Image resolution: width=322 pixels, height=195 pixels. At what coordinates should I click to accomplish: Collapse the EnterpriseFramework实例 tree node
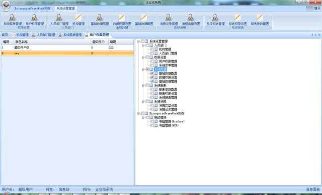pyautogui.click(x=138, y=113)
